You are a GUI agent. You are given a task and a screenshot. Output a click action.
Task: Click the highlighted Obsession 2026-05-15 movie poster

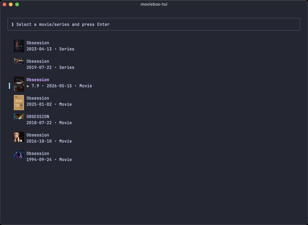pos(19,84)
